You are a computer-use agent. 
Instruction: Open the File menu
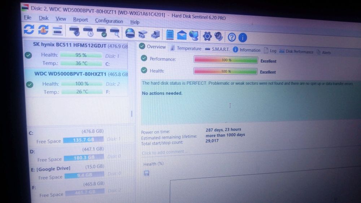(28, 17)
